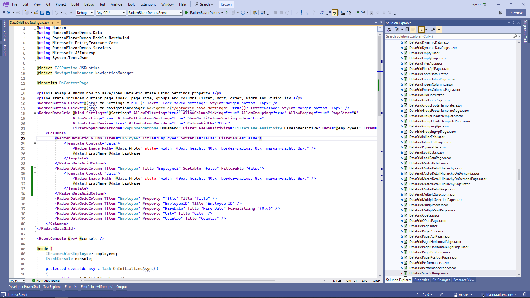
Task: Collapse the RadzenDataGrid block at line 18
Action: (35, 113)
